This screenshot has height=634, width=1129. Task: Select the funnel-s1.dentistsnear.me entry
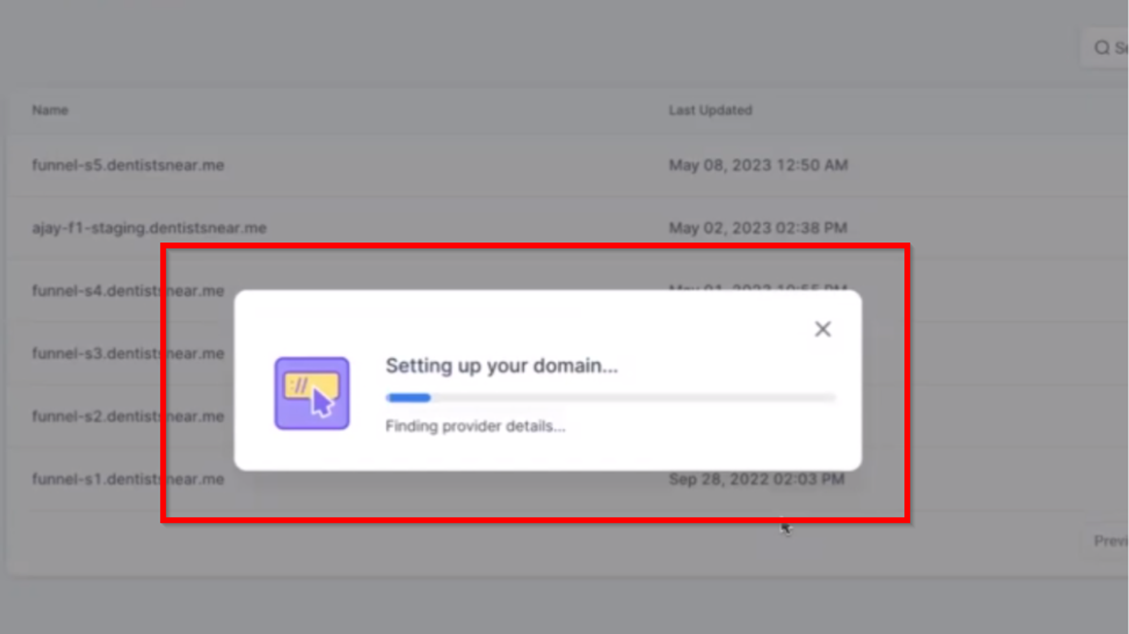(x=128, y=479)
